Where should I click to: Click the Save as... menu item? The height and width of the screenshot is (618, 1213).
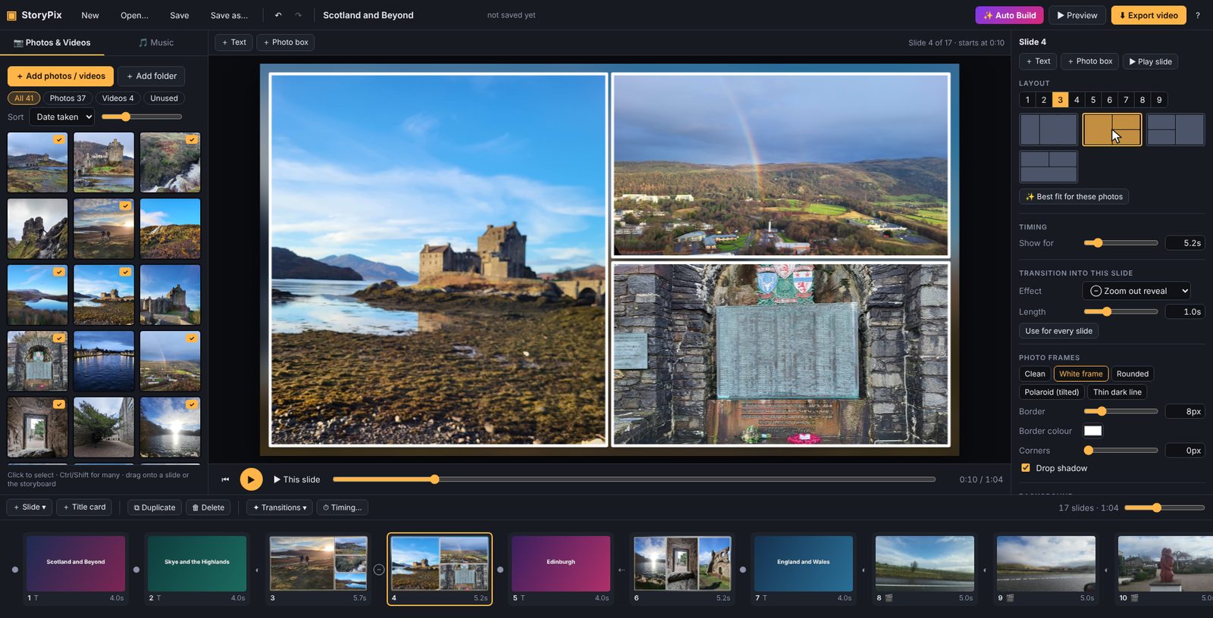point(229,15)
